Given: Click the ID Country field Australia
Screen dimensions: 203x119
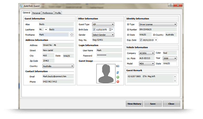Looking at the screenshot, I should [171, 35].
